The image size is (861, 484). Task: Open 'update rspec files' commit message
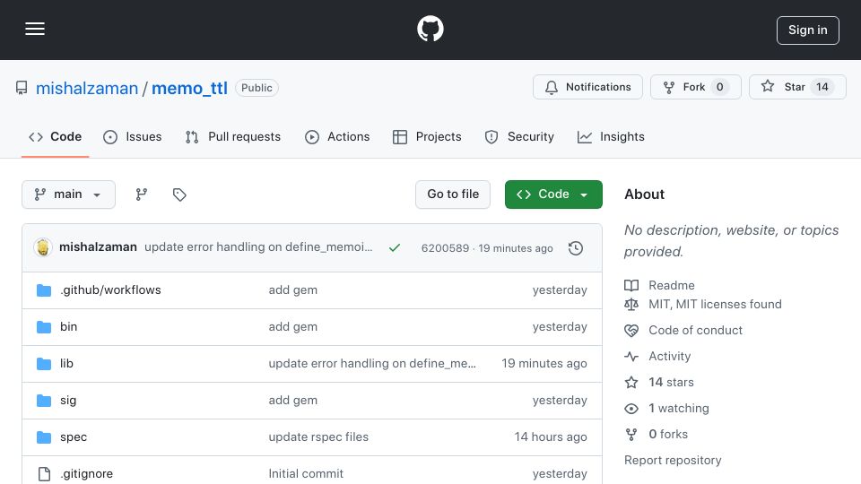(x=318, y=436)
